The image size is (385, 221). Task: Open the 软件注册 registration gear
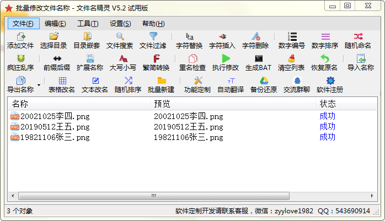point(330,80)
